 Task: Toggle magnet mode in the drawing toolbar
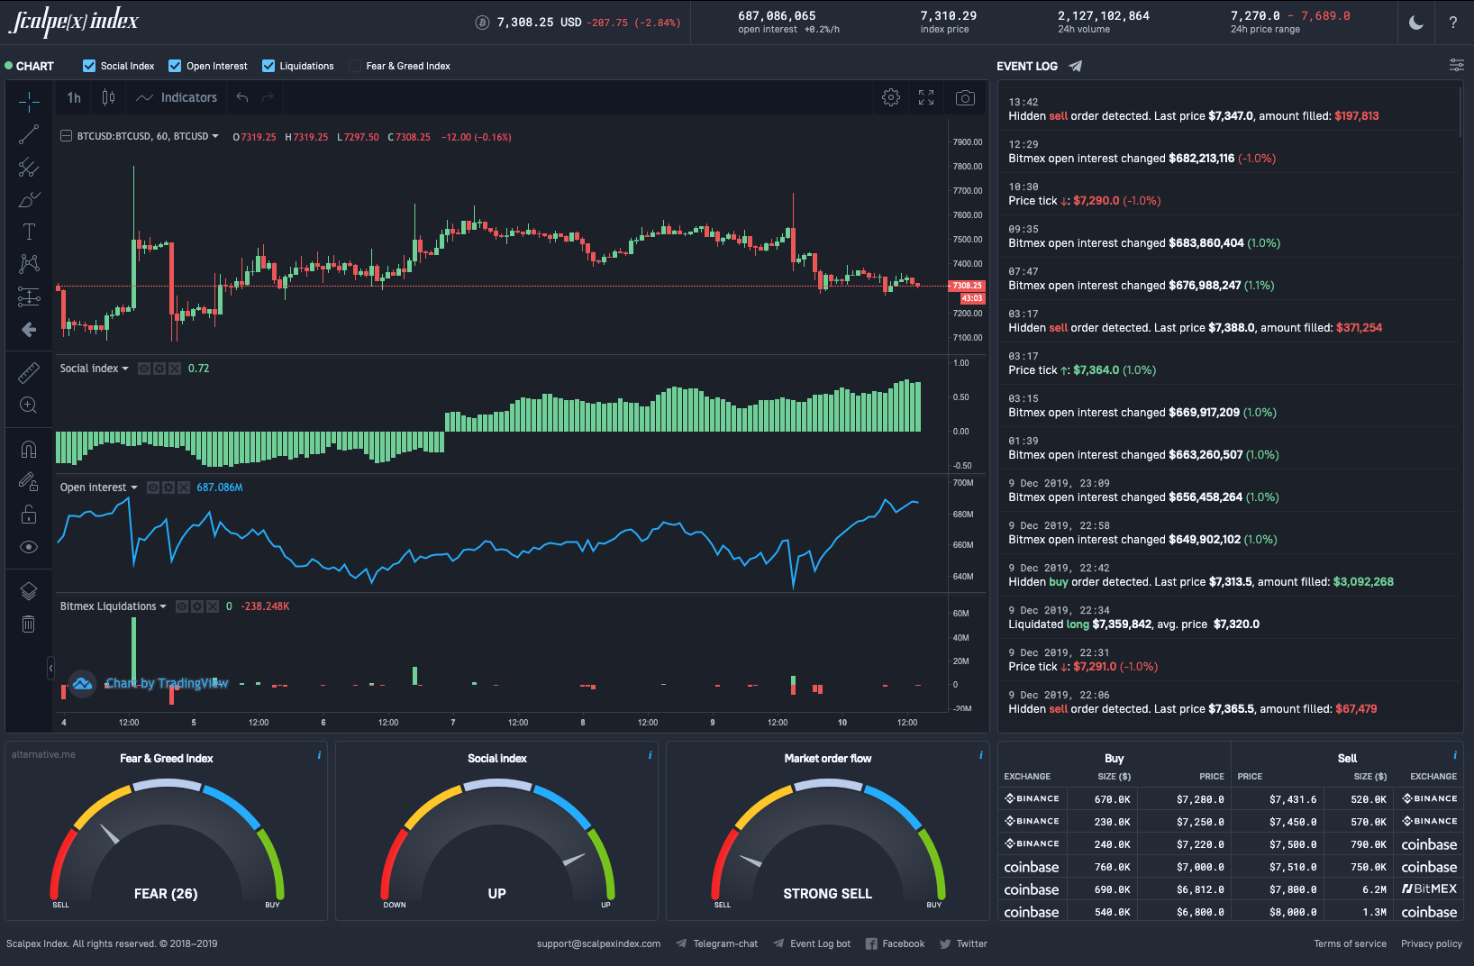[29, 449]
